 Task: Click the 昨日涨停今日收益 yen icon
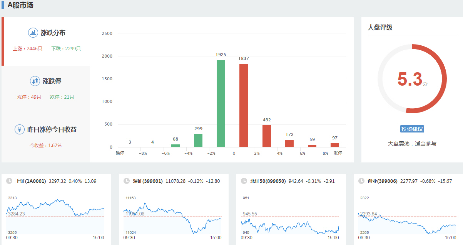tap(20, 129)
